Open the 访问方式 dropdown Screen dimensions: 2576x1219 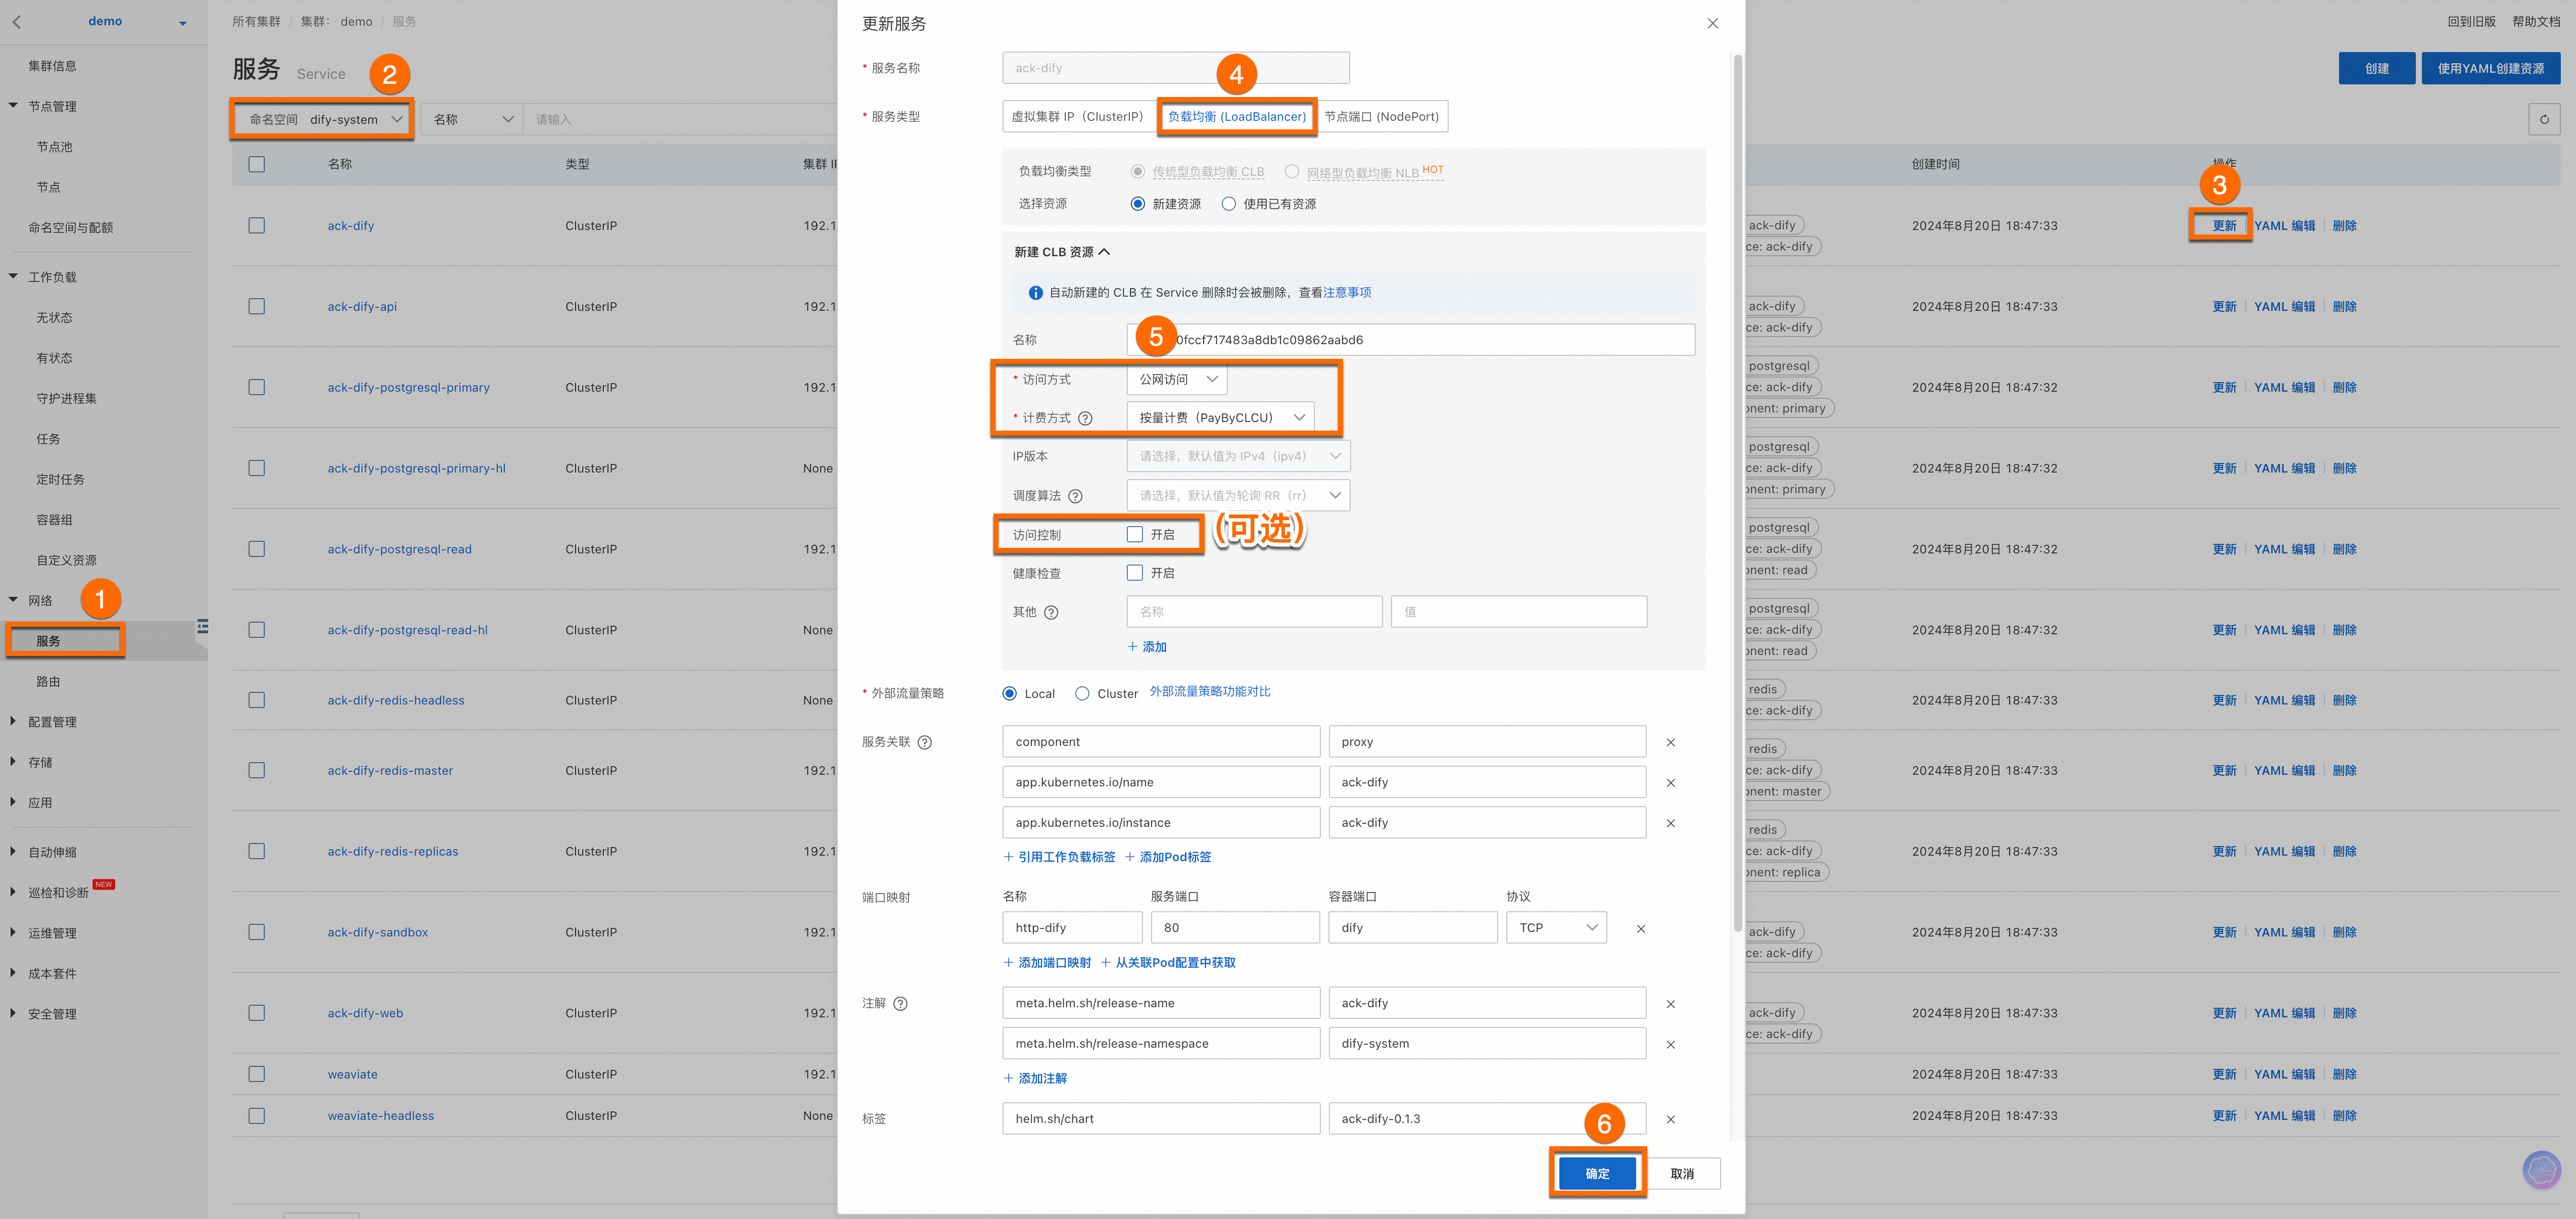click(x=1176, y=379)
